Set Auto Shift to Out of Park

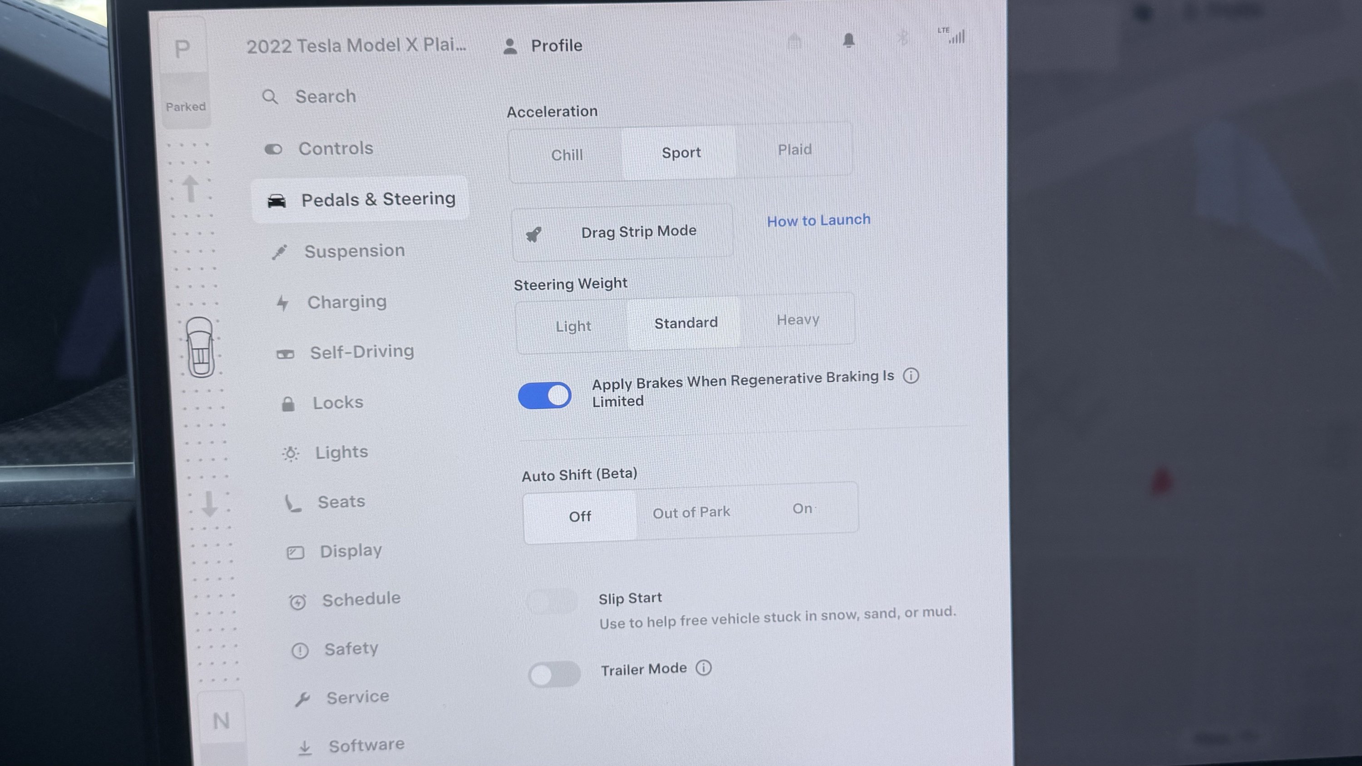pos(691,513)
